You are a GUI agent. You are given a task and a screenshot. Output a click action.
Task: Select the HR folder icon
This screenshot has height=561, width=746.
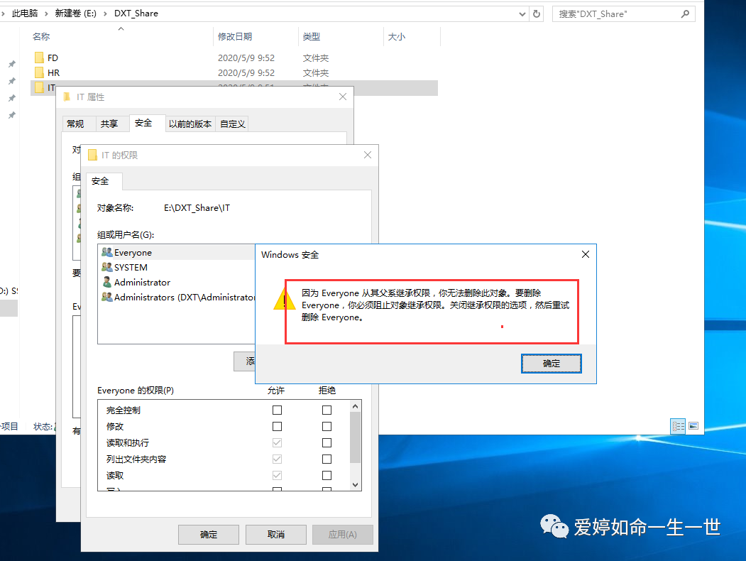coord(40,73)
